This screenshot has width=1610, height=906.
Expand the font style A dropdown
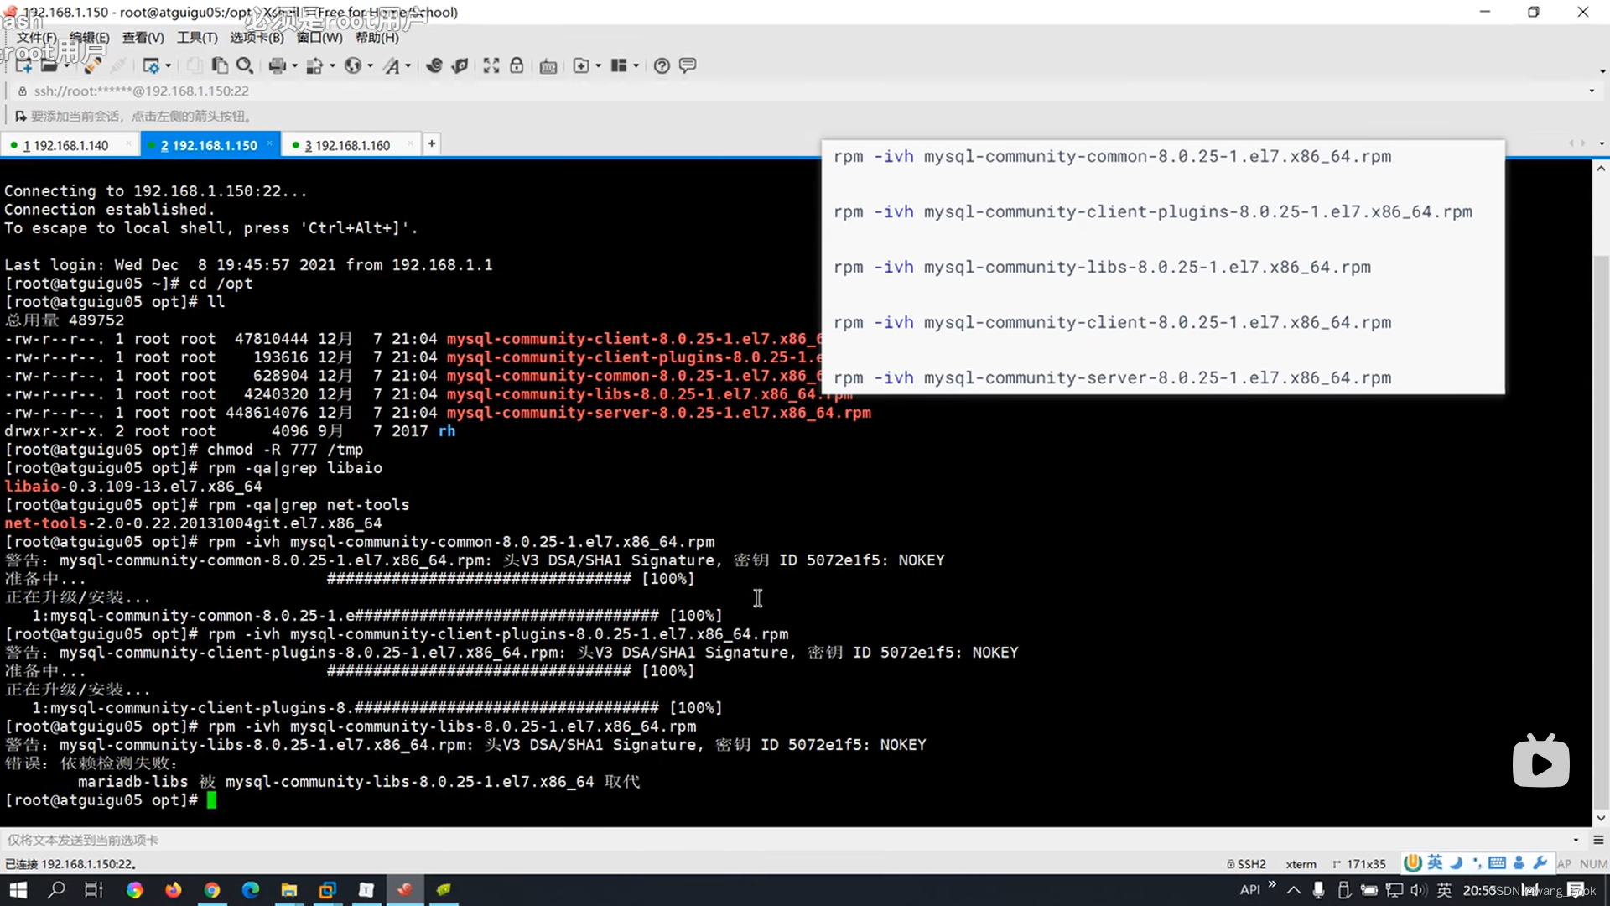tap(408, 65)
